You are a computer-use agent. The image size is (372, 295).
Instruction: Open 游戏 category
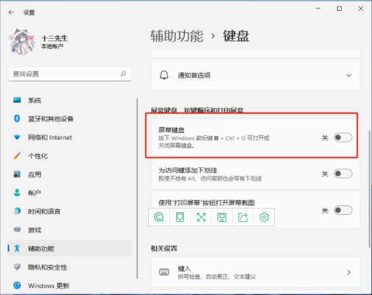point(70,230)
